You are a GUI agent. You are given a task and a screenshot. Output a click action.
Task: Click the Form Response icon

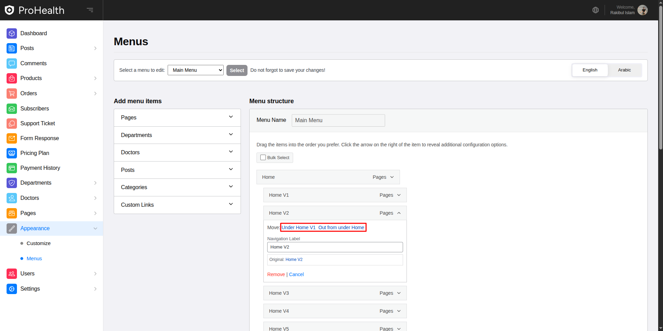click(12, 138)
